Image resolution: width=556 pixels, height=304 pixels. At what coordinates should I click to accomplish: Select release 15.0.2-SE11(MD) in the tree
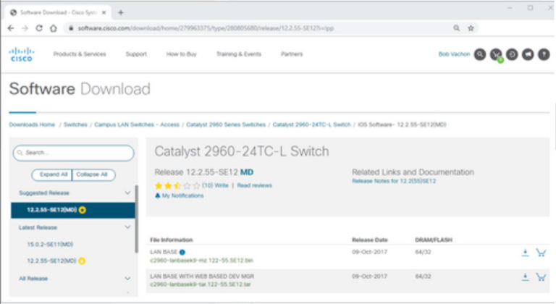click(x=48, y=245)
